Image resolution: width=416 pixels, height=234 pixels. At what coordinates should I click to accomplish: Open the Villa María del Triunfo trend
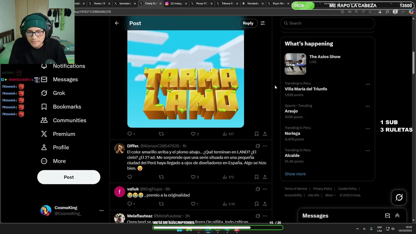click(x=306, y=89)
